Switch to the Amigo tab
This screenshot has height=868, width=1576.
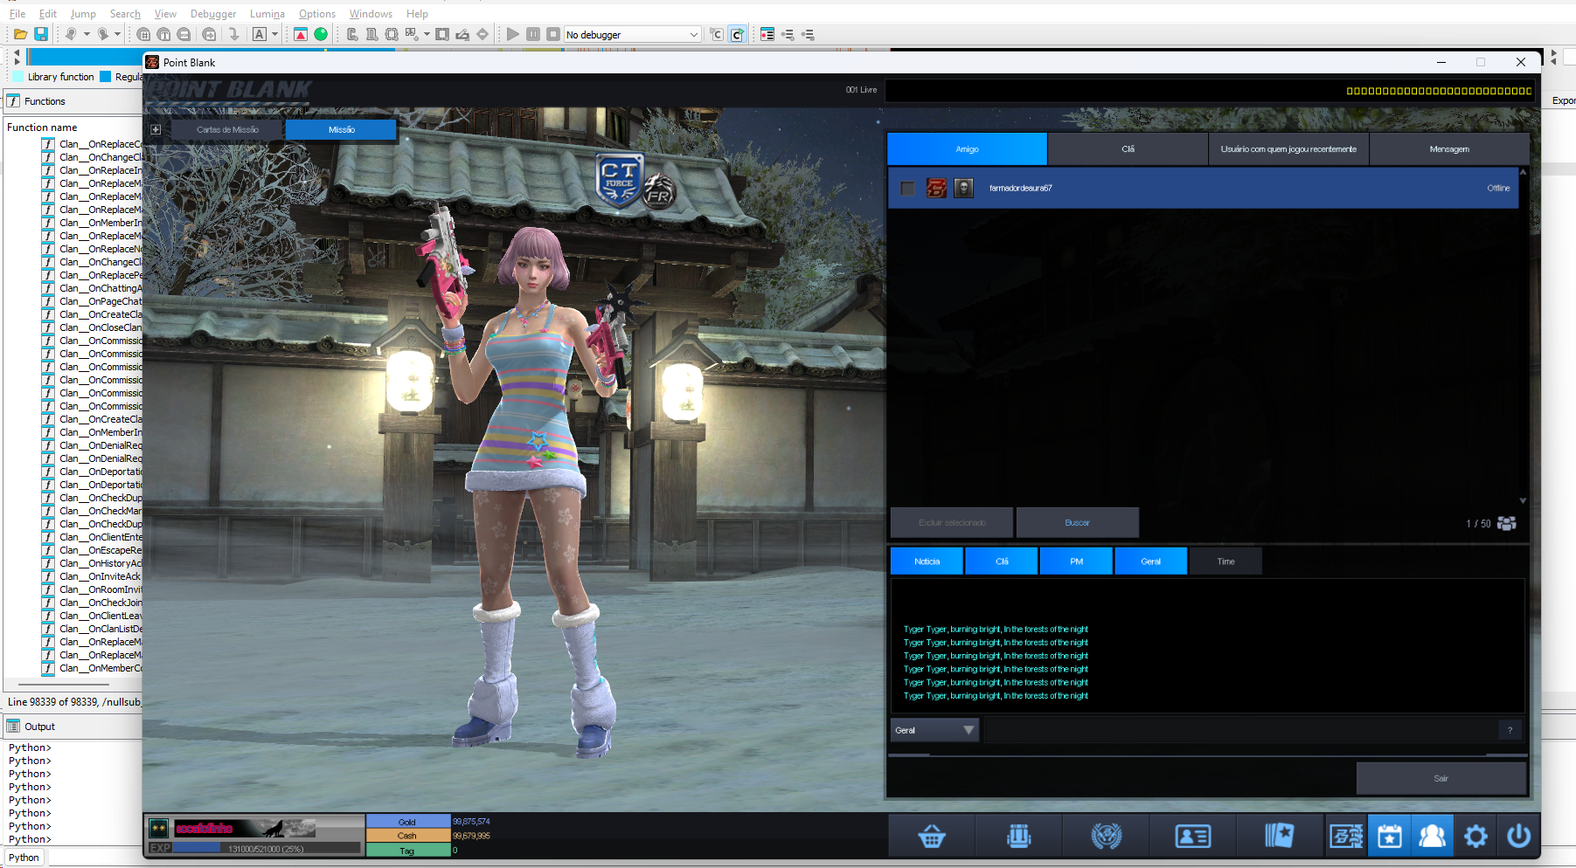pyautogui.click(x=967, y=149)
